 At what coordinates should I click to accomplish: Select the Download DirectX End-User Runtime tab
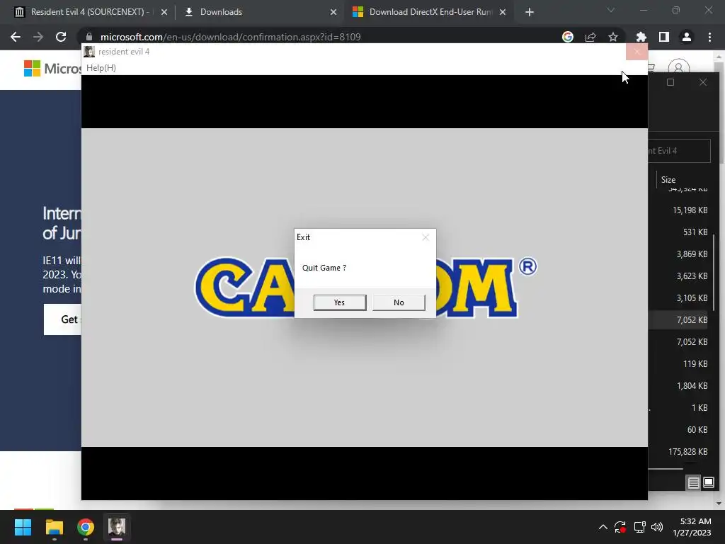(x=430, y=12)
